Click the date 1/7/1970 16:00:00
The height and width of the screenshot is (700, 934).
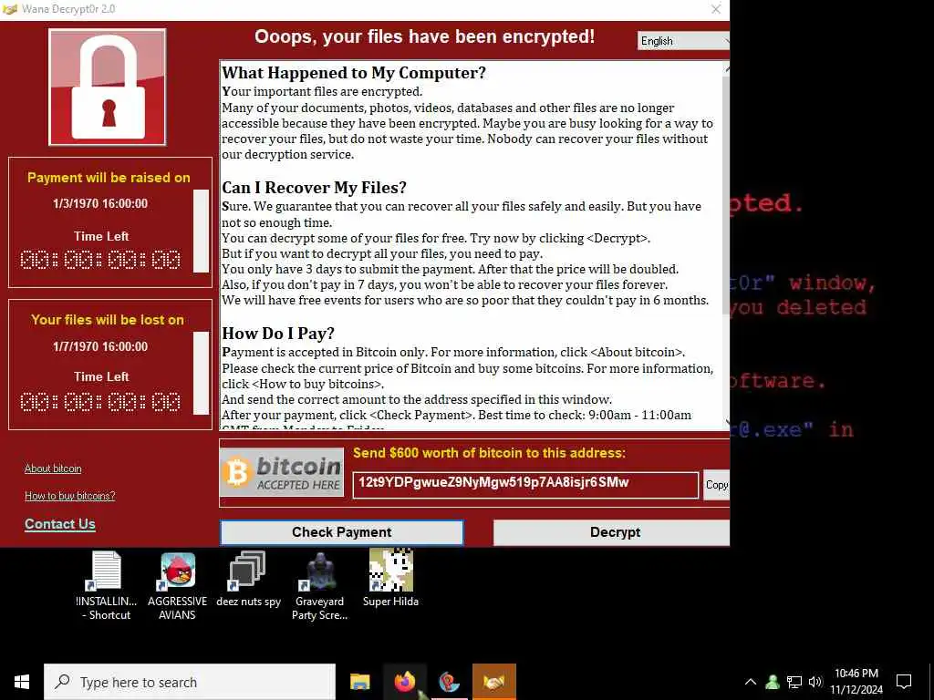[x=100, y=346]
